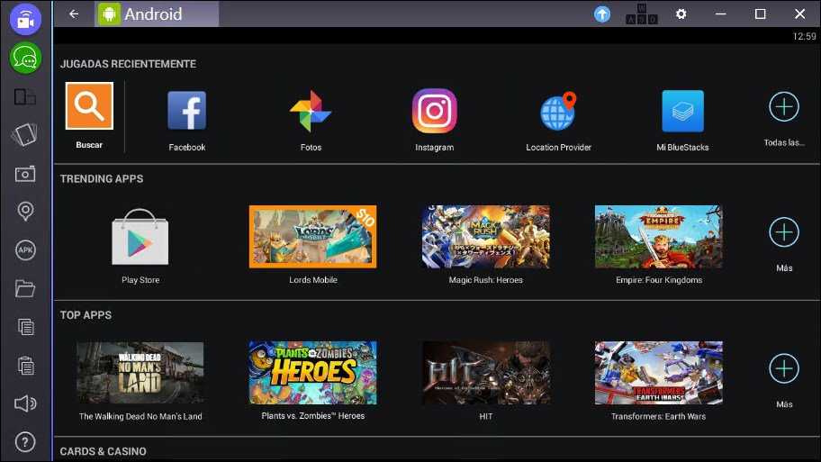Click the back arrow in title bar
Image resolution: width=821 pixels, height=462 pixels.
click(74, 14)
